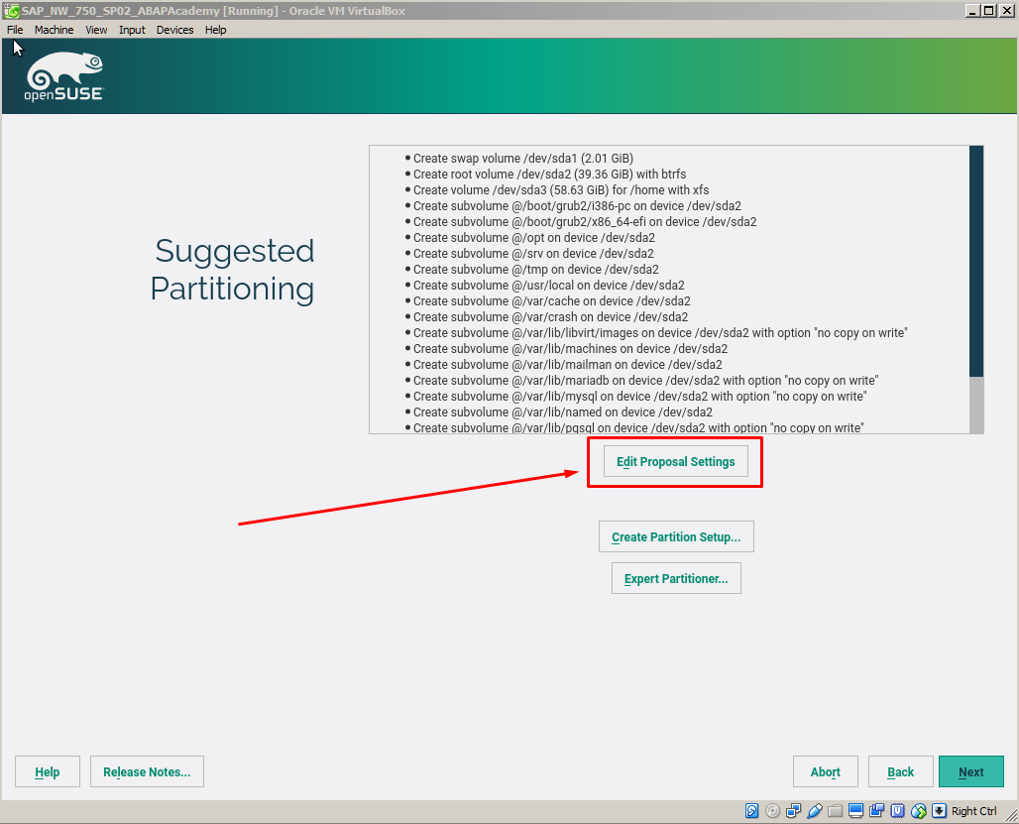
Task: Go Back to previous step
Action: click(901, 771)
